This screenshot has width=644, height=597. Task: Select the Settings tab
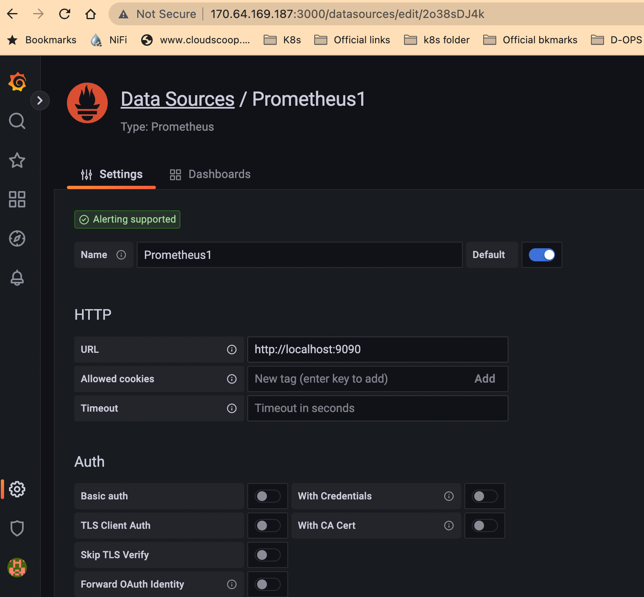pos(111,174)
